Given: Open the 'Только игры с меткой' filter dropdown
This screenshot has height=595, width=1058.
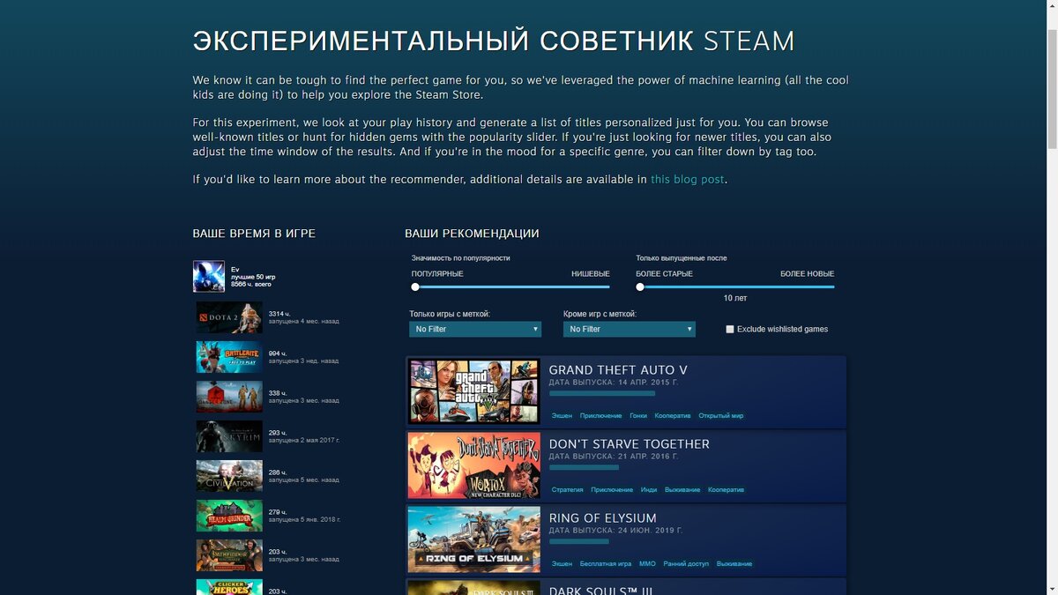Looking at the screenshot, I should pos(475,329).
